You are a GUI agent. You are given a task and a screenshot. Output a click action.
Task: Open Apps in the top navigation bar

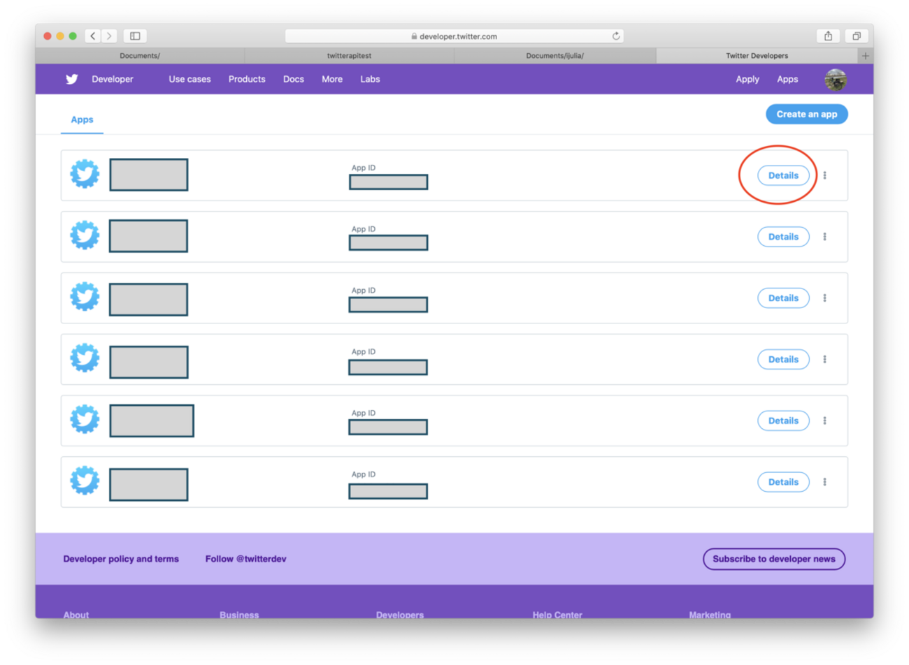point(787,79)
